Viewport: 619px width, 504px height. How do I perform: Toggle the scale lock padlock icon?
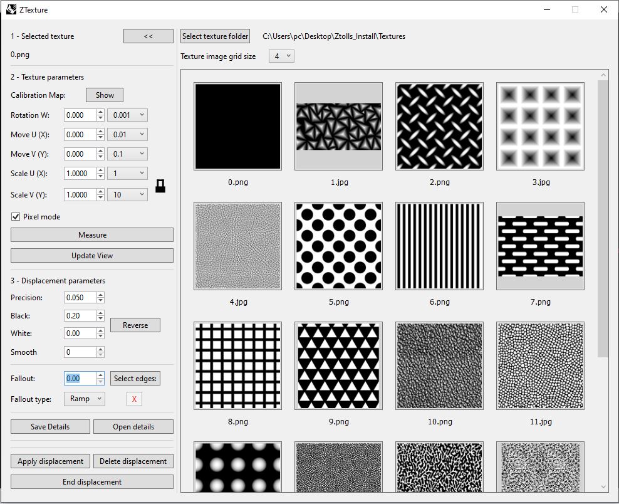pos(160,186)
